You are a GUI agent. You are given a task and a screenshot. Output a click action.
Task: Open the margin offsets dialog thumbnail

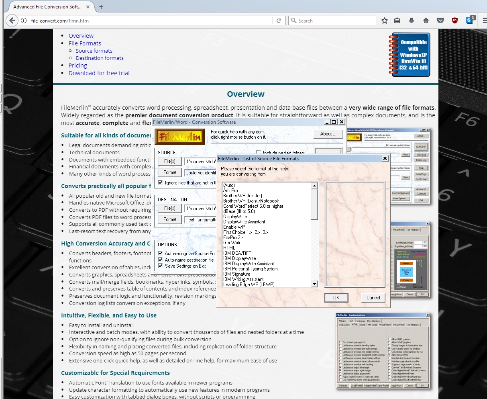pos(410,260)
